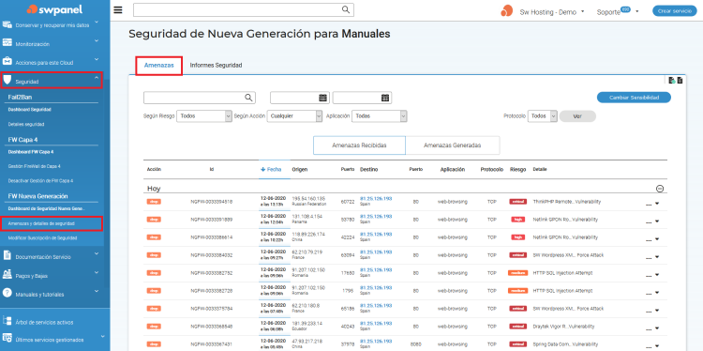Select the Amenazas Recibidas tab

tap(359, 145)
